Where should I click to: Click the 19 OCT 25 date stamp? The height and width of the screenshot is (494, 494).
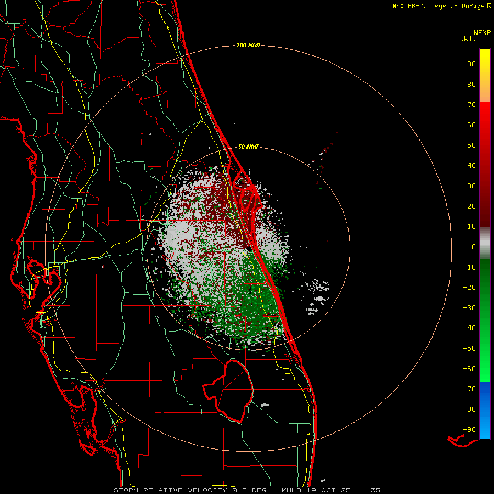pyautogui.click(x=329, y=490)
